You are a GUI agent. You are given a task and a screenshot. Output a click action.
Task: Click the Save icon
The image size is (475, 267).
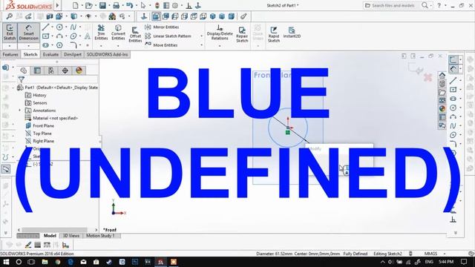[x=102, y=5]
